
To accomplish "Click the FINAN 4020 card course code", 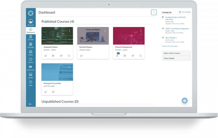I will coord(85,50).
